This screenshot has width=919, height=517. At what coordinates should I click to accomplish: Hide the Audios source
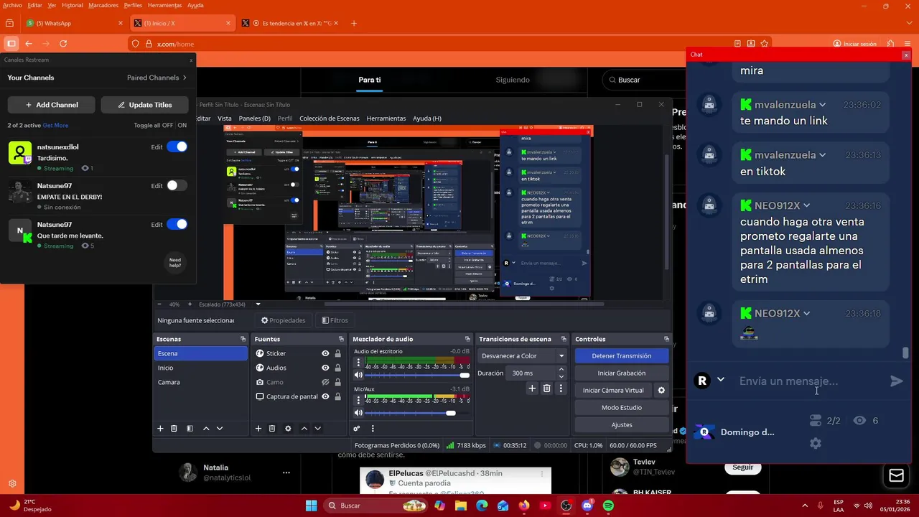325,368
